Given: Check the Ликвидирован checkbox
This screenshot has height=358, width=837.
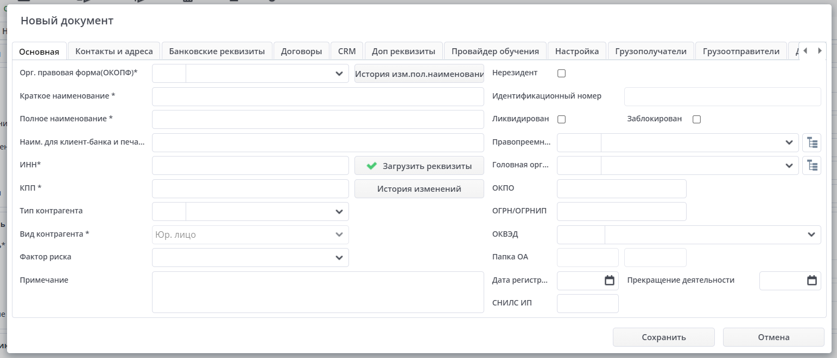Looking at the screenshot, I should 562,119.
